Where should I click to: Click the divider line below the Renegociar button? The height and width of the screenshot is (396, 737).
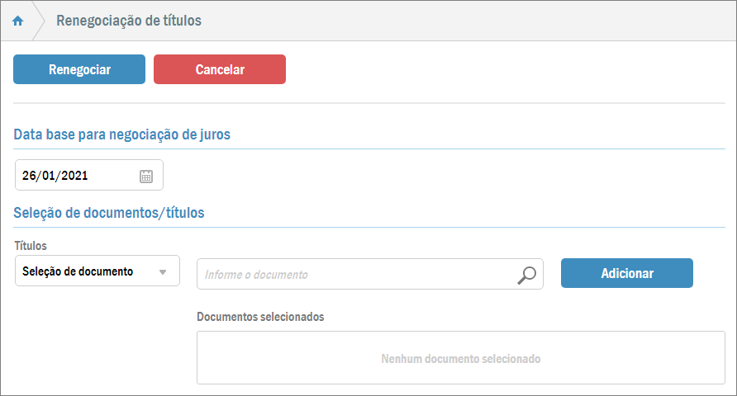368,103
